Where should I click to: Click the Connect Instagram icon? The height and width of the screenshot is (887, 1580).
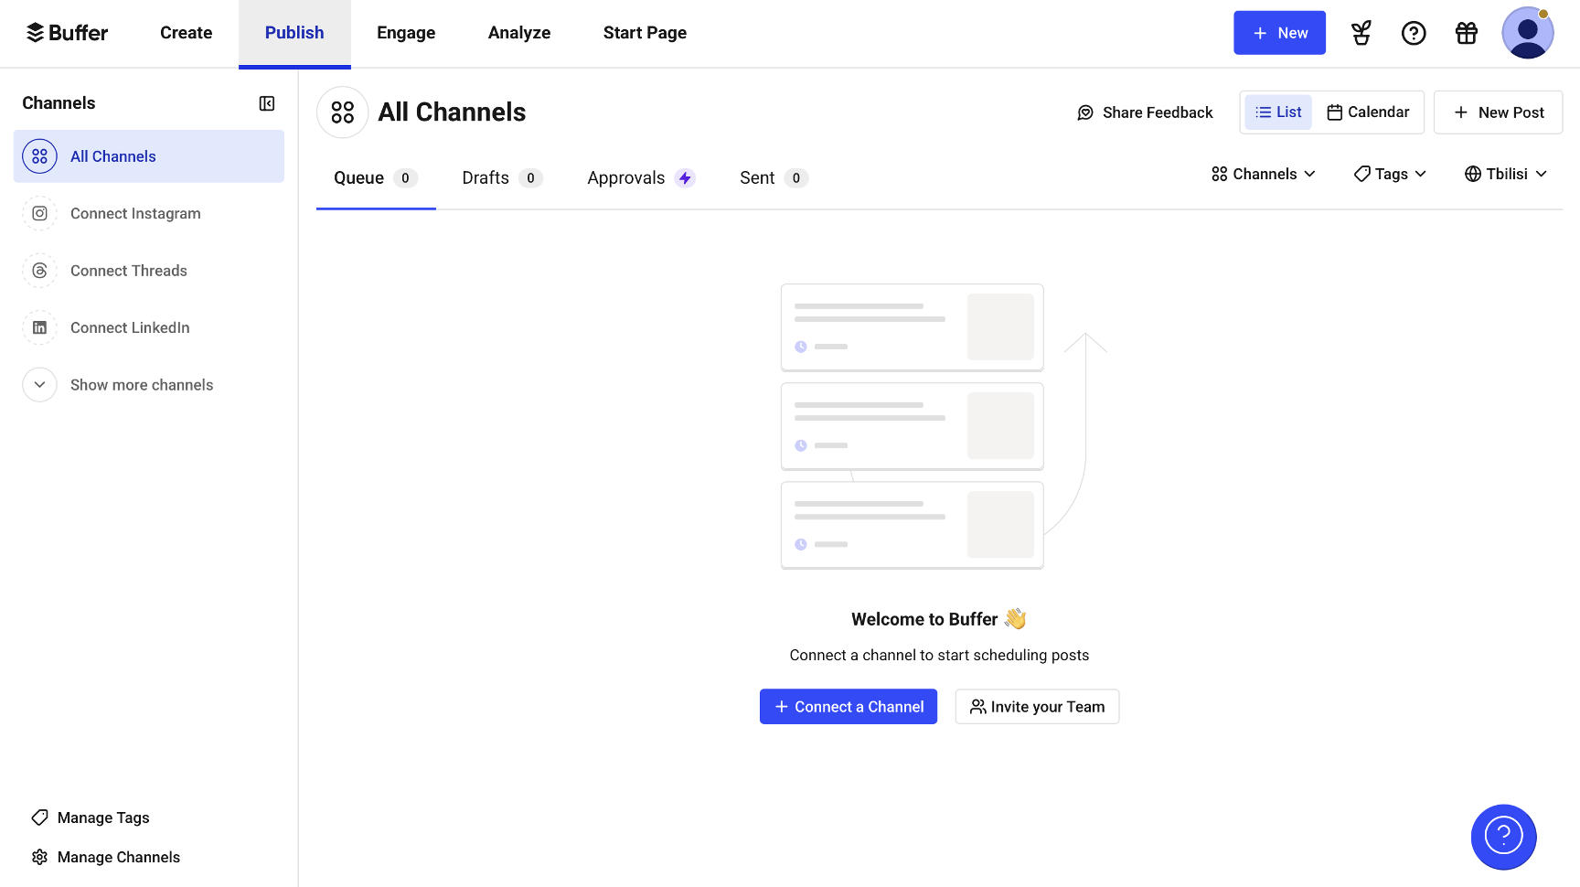(39, 213)
